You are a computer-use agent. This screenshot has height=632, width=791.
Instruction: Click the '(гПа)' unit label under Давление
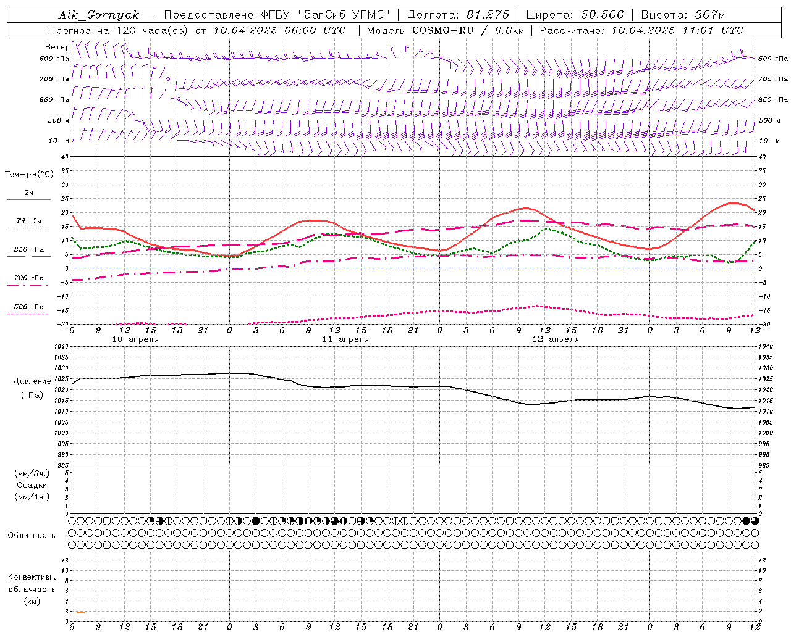tap(32, 396)
